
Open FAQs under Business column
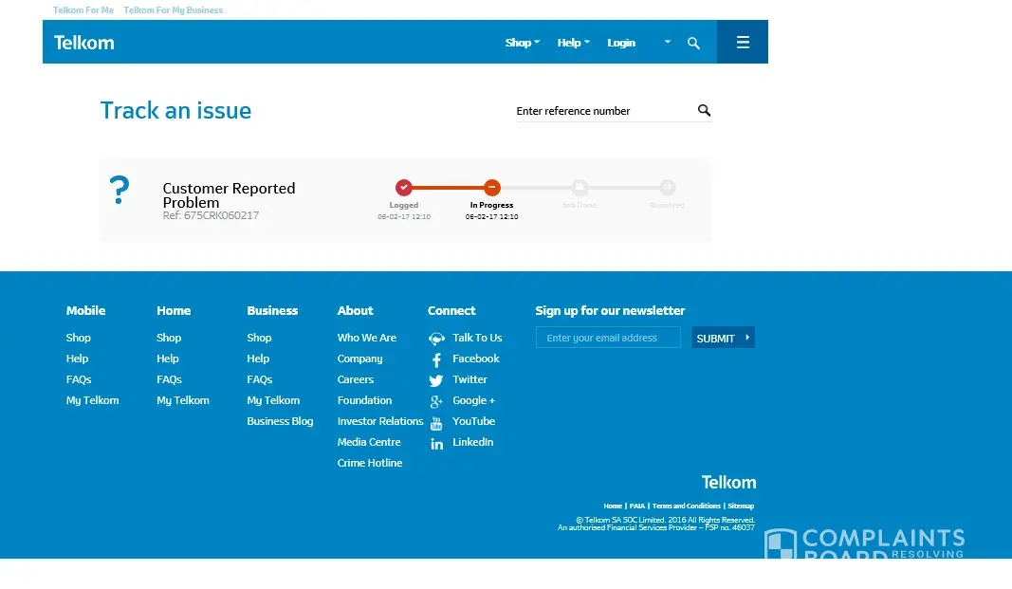[x=260, y=379]
